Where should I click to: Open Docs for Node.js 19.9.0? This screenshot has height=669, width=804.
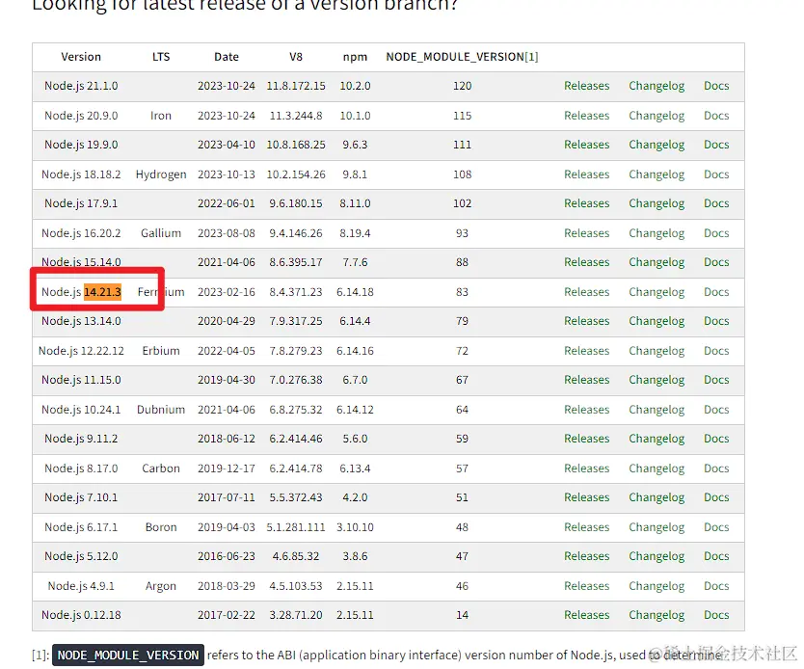tap(716, 145)
